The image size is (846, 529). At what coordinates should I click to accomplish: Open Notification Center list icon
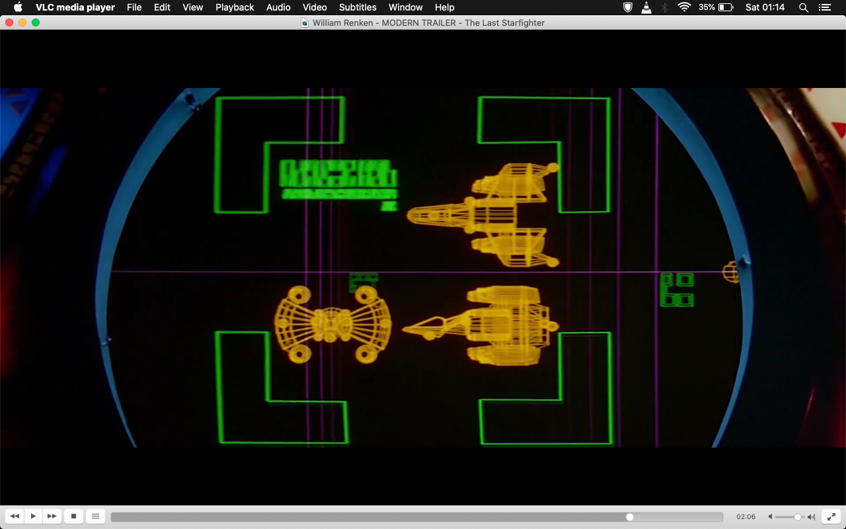point(824,7)
